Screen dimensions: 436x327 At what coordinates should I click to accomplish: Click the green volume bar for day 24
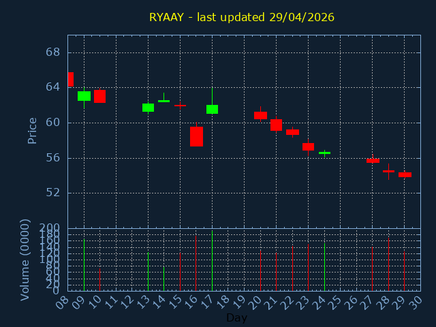click(x=324, y=267)
